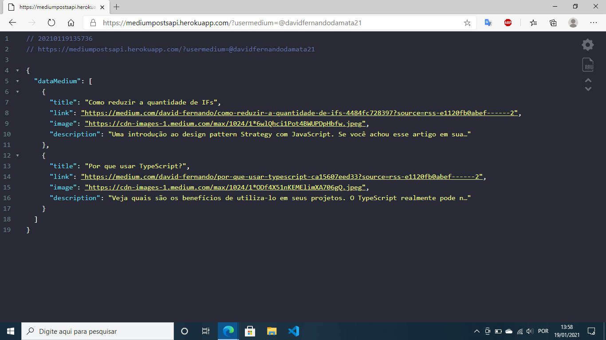Viewport: 606px width, 340px height.
Task: Collapse first post object on line 6
Action: [17, 92]
